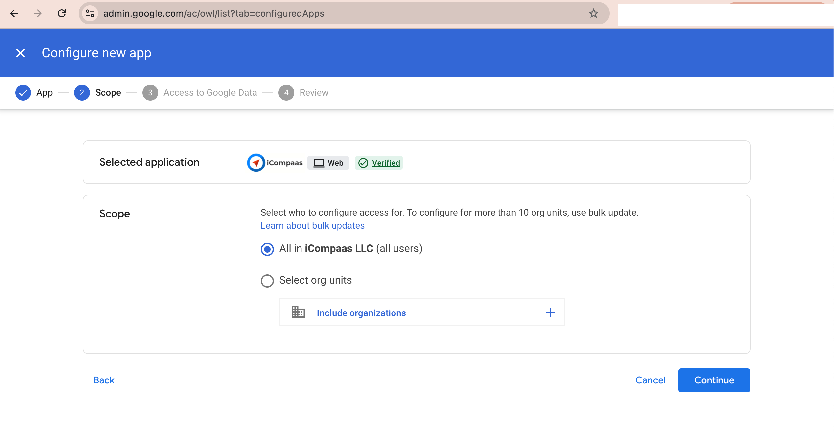Click the browser back arrow
The width and height of the screenshot is (834, 433).
point(14,13)
